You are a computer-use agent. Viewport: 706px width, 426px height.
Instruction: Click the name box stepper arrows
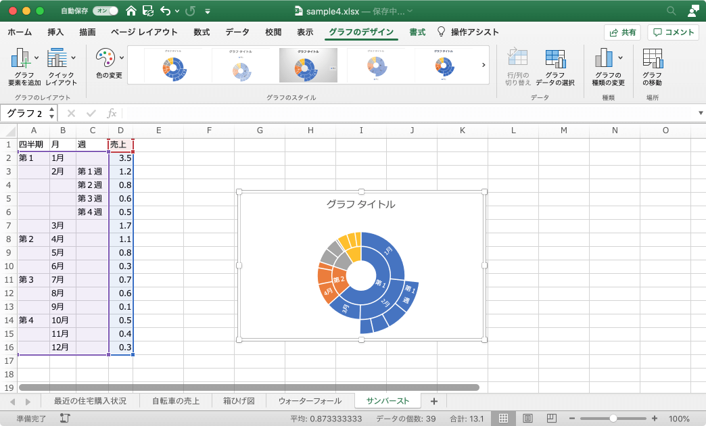click(52, 113)
